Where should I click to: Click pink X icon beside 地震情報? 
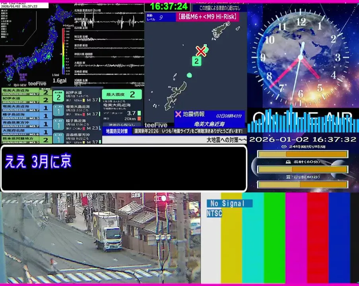pyautogui.click(x=178, y=114)
